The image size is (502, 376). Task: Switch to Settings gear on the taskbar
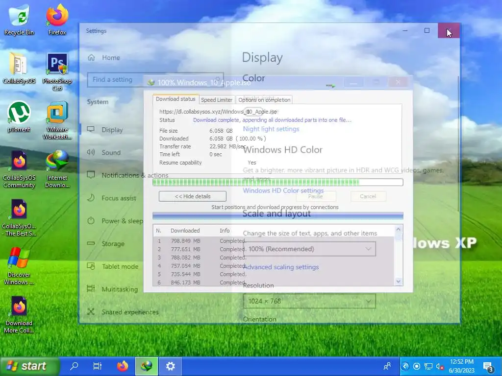pyautogui.click(x=170, y=366)
